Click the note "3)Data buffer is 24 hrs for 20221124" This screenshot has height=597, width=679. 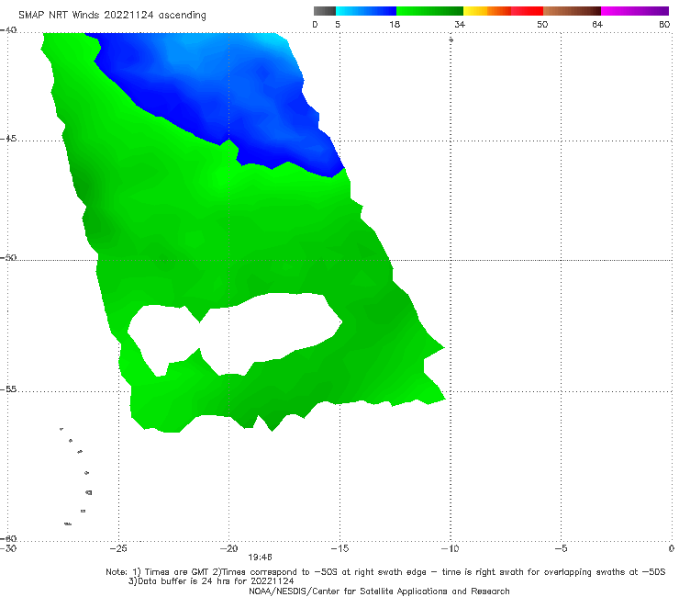click(211, 581)
